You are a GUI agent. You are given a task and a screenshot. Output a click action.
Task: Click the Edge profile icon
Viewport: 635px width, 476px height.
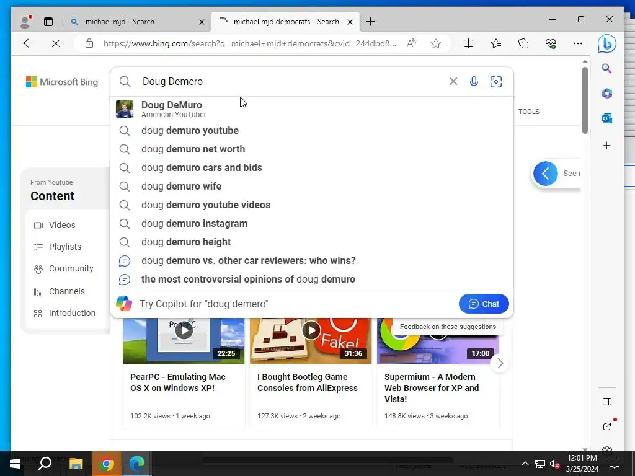(25, 22)
